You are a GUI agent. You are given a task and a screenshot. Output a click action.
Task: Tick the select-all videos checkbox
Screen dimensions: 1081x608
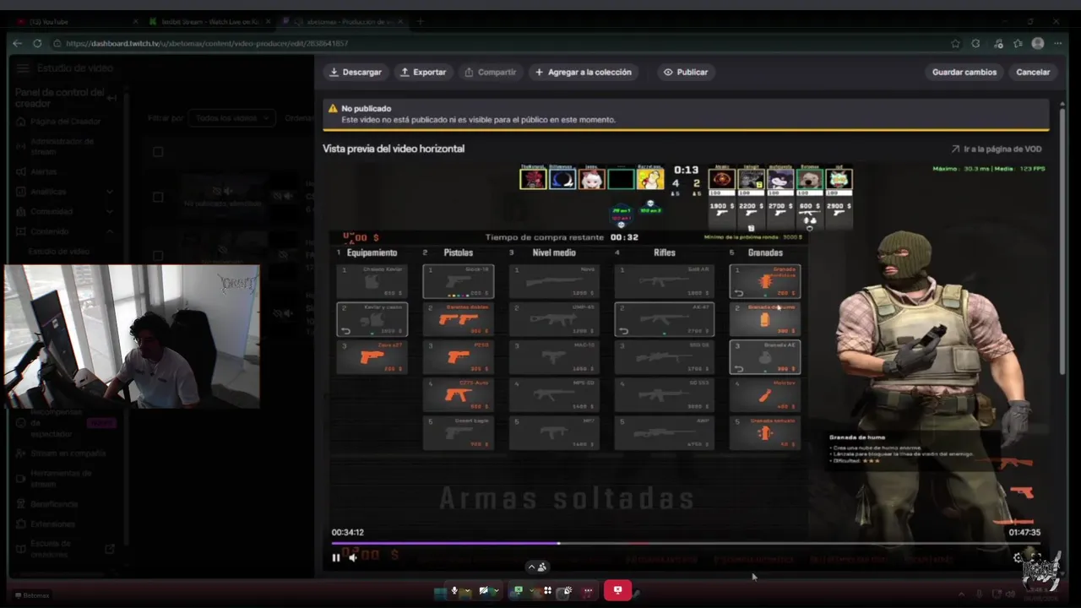[158, 152]
